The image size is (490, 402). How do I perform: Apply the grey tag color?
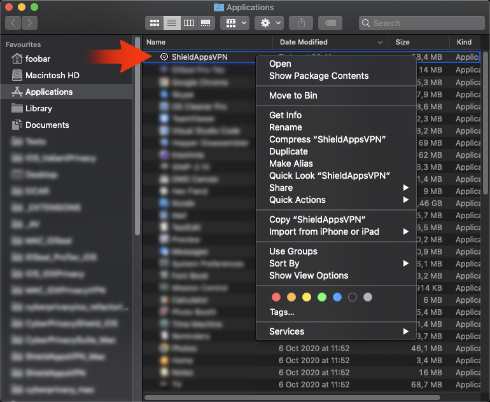[x=368, y=297]
